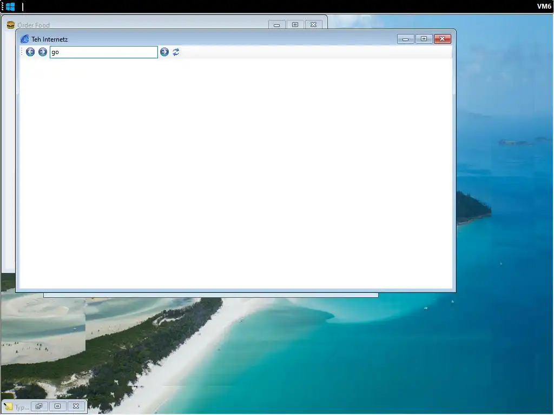Click the Teh Internetz globe icon
Viewport: 554px width, 415px height.
(25, 39)
